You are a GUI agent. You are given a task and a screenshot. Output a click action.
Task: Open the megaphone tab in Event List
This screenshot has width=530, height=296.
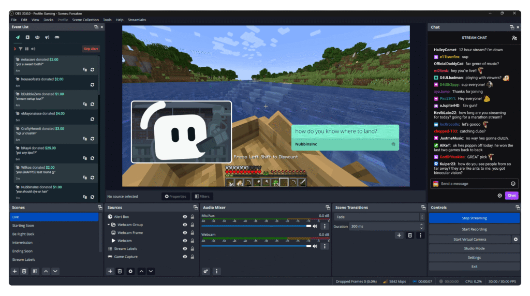click(47, 37)
